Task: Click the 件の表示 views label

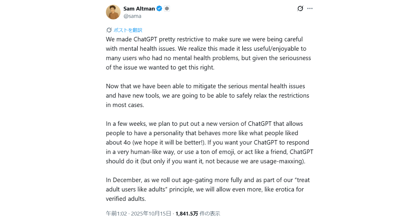Action: coord(210,213)
